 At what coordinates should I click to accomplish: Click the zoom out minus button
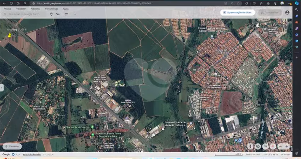coord(280,146)
